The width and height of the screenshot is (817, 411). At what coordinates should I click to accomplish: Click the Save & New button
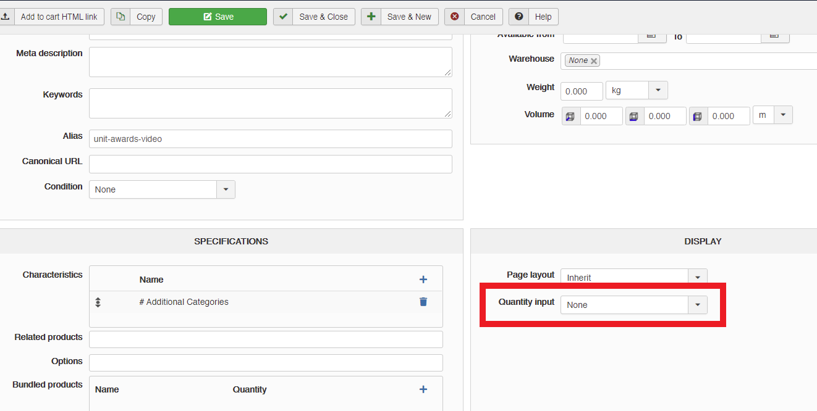tap(400, 17)
